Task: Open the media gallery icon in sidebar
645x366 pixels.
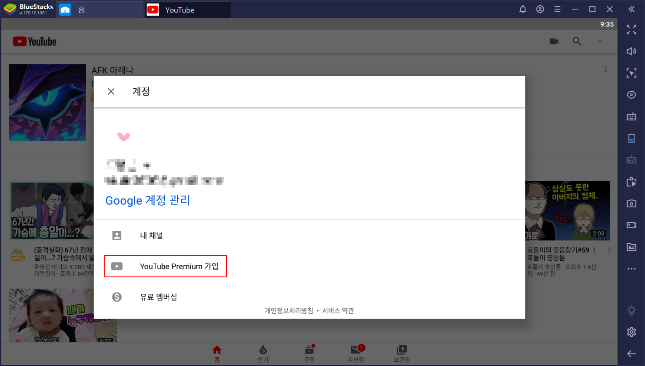Action: coord(632,247)
